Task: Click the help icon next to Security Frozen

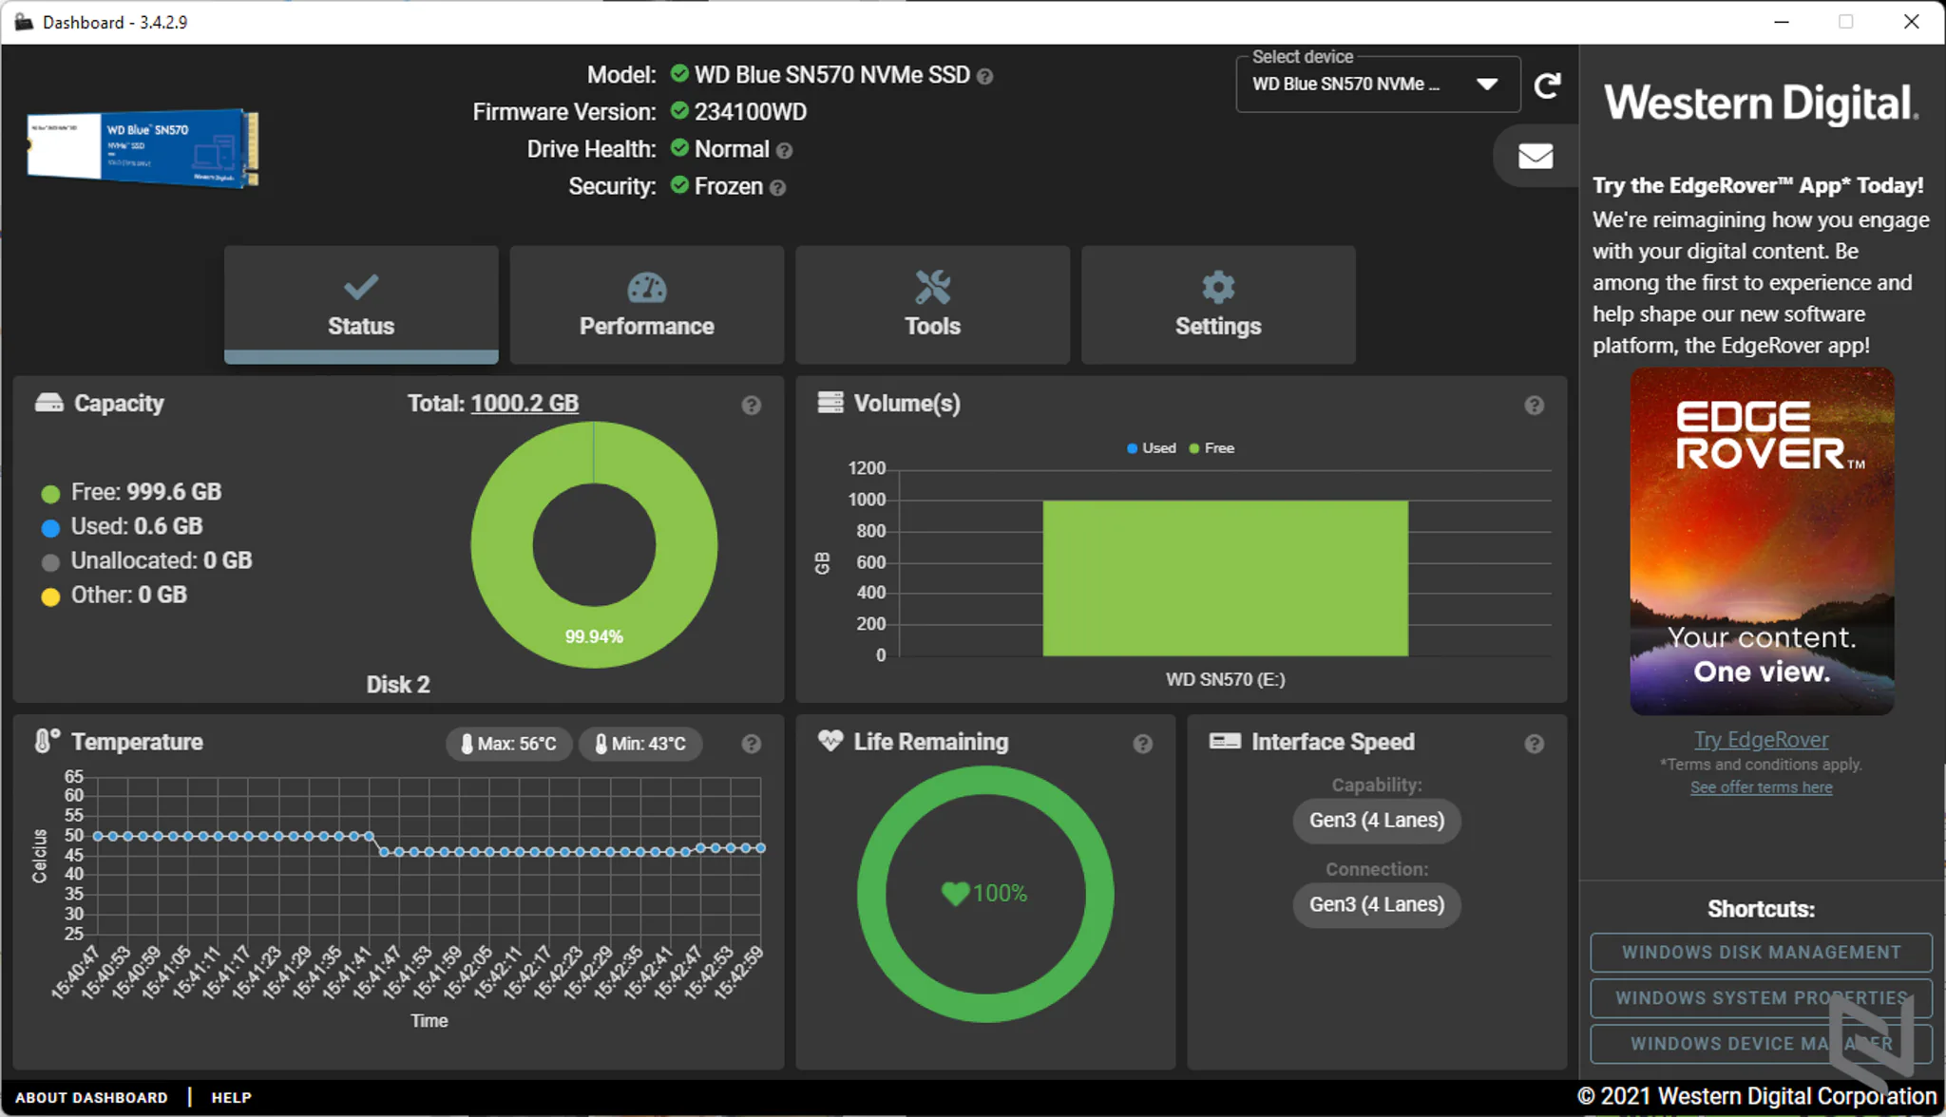Action: pos(777,188)
